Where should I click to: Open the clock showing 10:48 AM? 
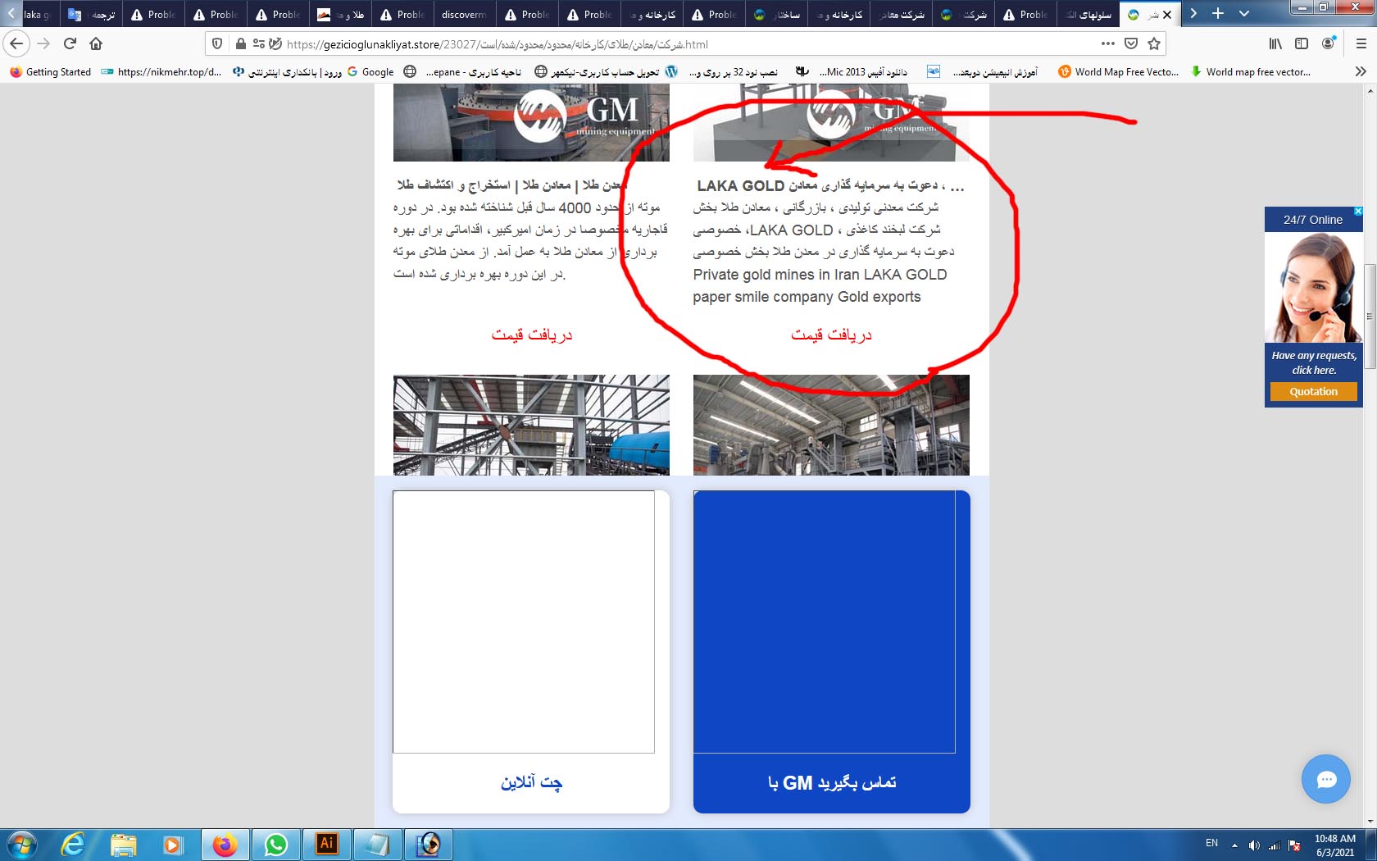click(1335, 845)
